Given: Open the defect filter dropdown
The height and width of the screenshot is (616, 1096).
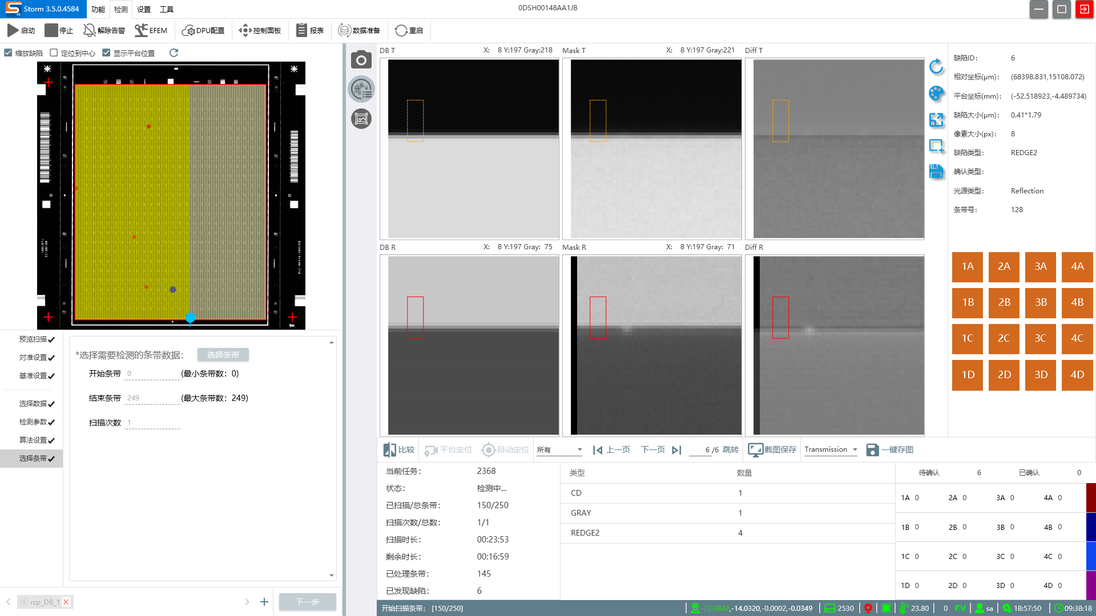Looking at the screenshot, I should coord(559,450).
